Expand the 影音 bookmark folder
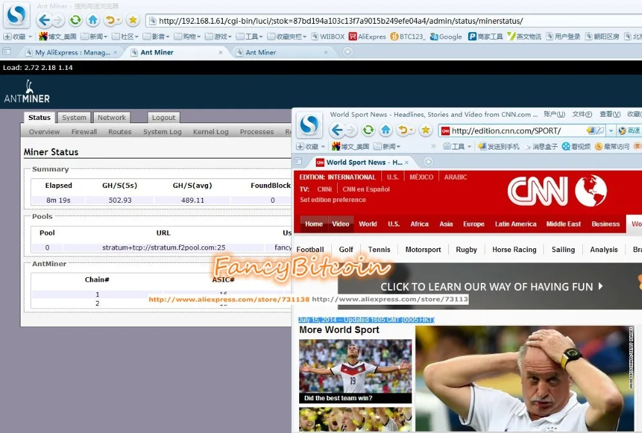This screenshot has height=433, width=642. point(156,37)
